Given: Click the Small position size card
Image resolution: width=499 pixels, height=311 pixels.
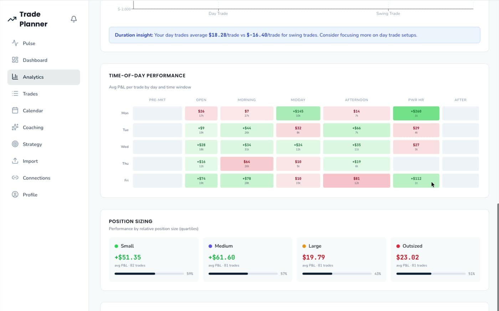Looking at the screenshot, I should coord(154,259).
